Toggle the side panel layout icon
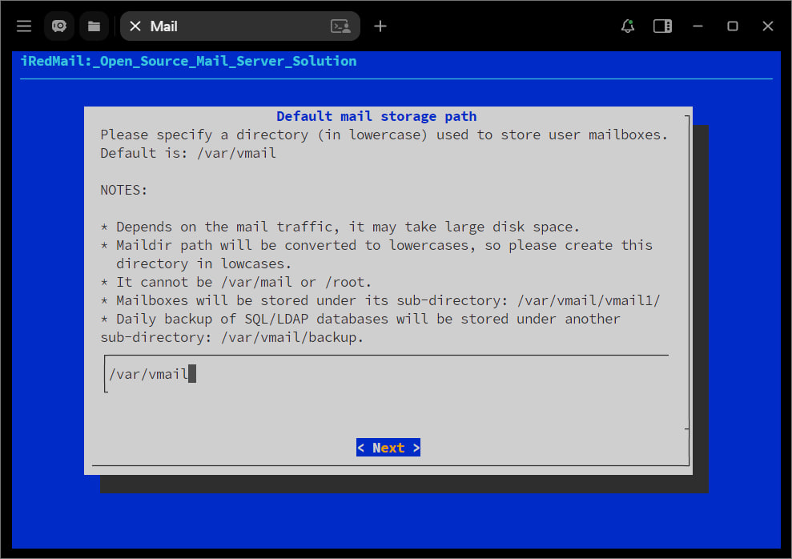The width and height of the screenshot is (792, 559). [x=662, y=26]
